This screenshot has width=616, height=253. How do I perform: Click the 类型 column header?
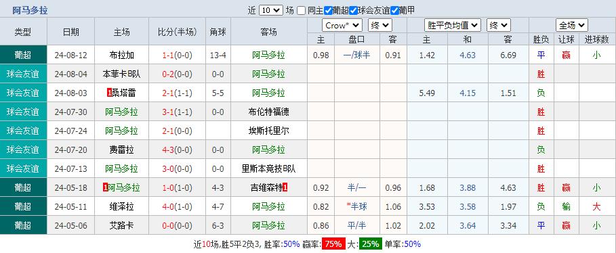pyautogui.click(x=23, y=32)
